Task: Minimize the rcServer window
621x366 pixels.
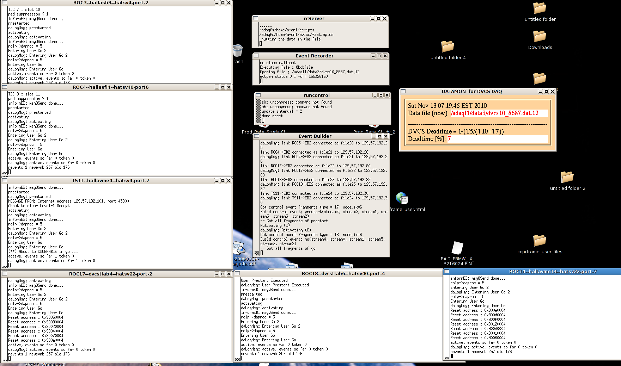Action: 372,19
